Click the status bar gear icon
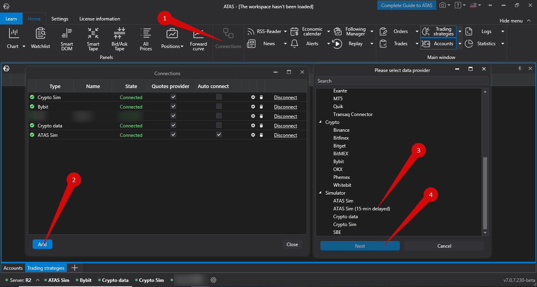 (213, 280)
